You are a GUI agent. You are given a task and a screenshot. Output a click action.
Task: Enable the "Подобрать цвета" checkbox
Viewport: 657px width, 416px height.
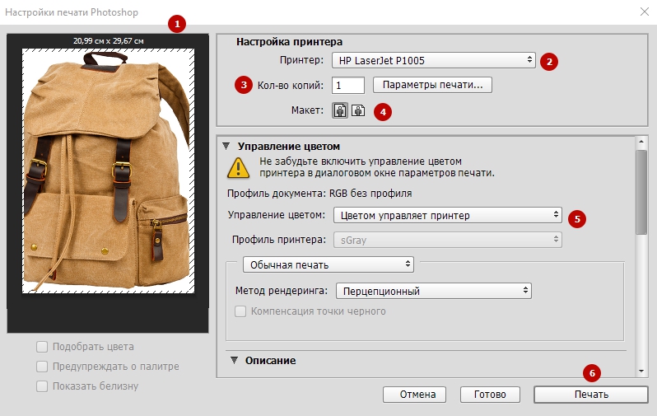pos(42,347)
